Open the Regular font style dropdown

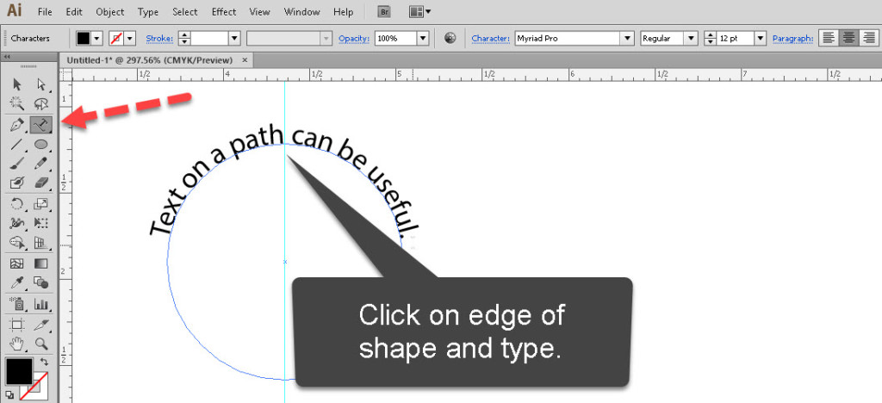tap(692, 38)
